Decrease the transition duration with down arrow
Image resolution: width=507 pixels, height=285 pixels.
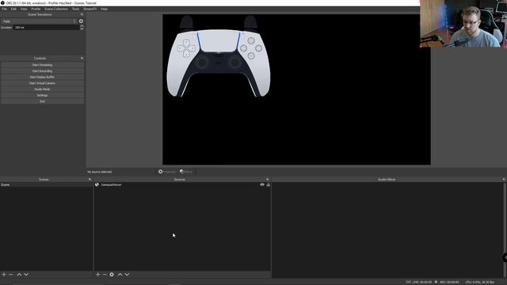coord(82,28)
